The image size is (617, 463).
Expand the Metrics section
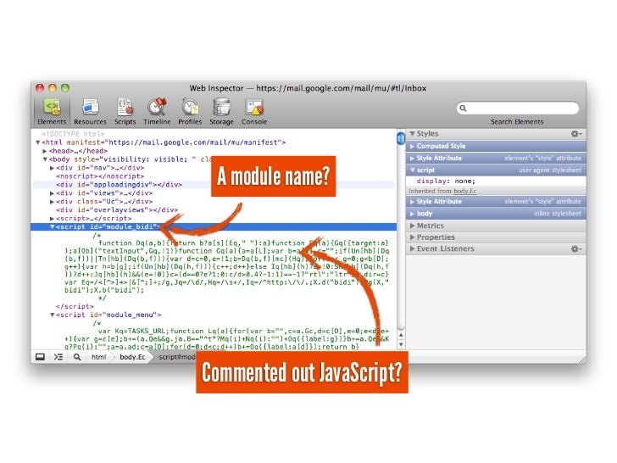pyautogui.click(x=412, y=226)
